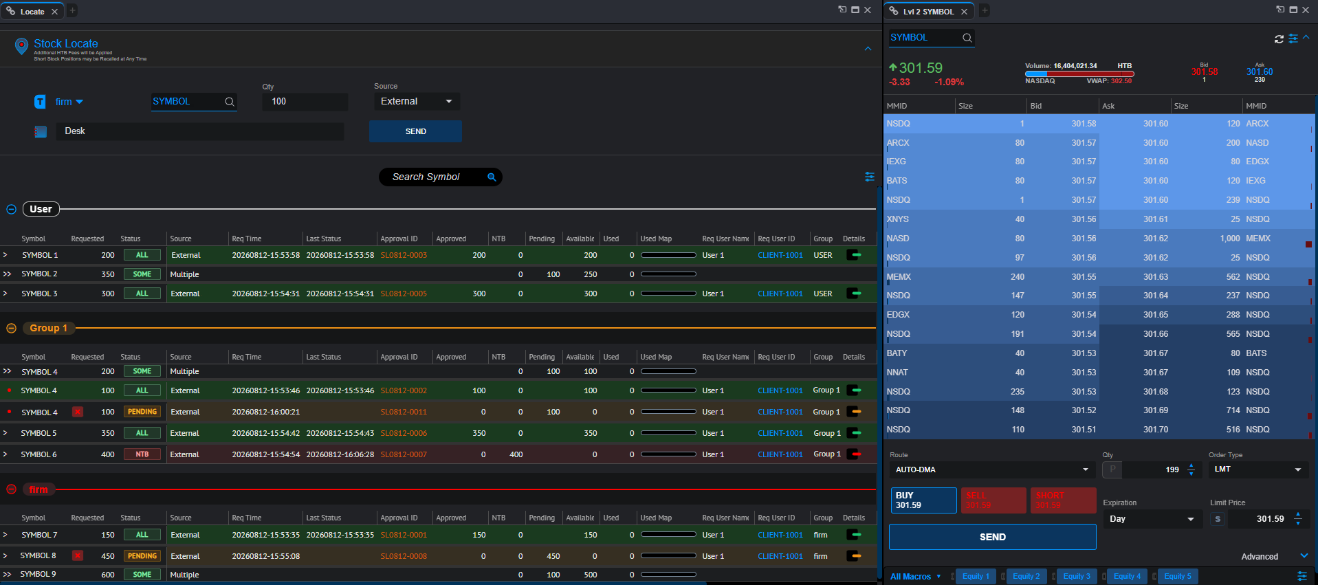Viewport: 1318px width, 585px height.
Task: Open Locate table settings sliders icon
Action: (x=870, y=177)
